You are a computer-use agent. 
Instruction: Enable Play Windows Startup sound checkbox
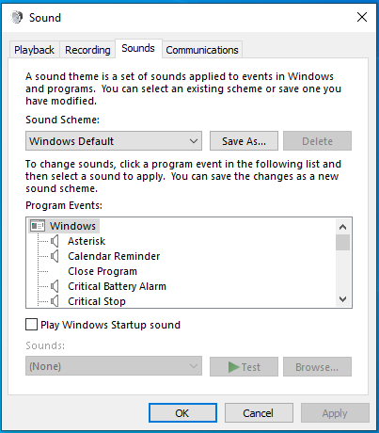(x=31, y=325)
